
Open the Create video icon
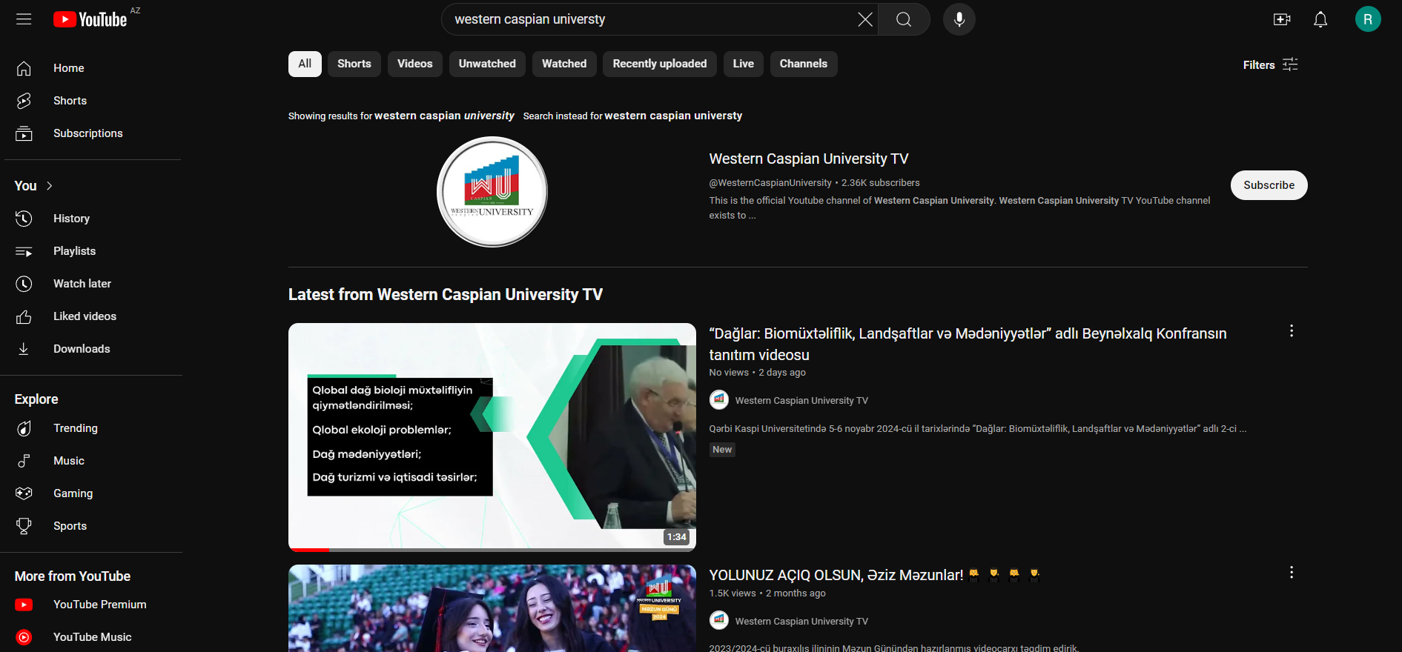click(x=1282, y=19)
